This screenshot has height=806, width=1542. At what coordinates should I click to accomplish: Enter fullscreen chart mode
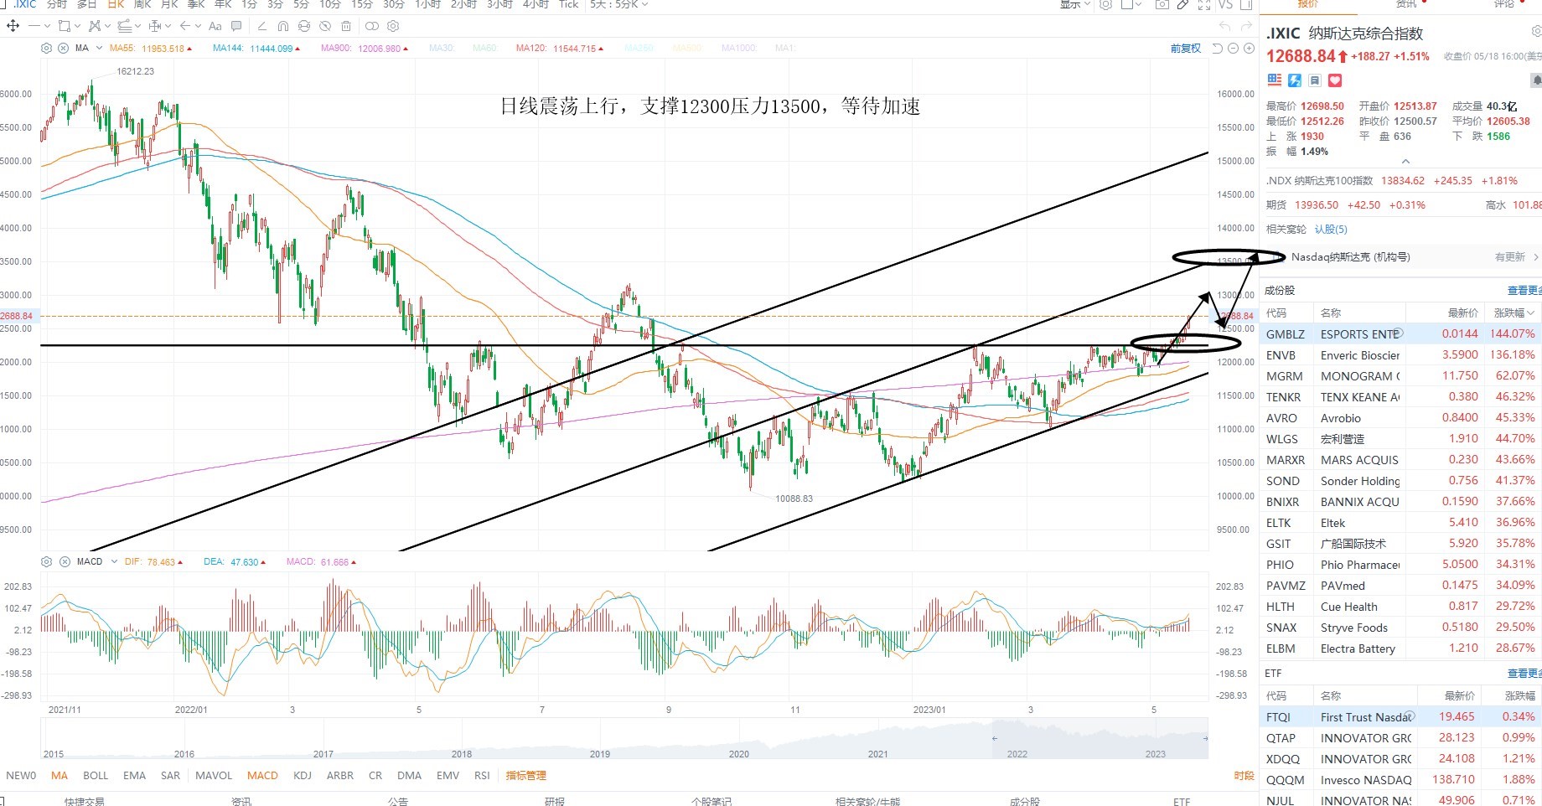1204,4
